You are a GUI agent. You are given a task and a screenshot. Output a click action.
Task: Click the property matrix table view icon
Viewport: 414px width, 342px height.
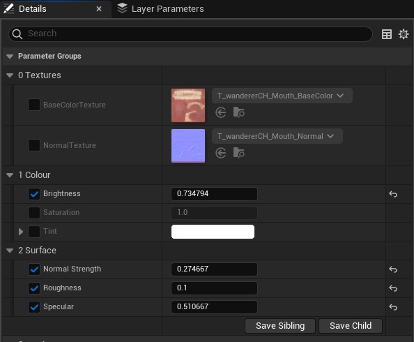tap(387, 34)
